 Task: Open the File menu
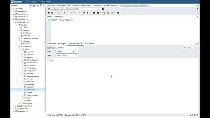tap(27, 2)
